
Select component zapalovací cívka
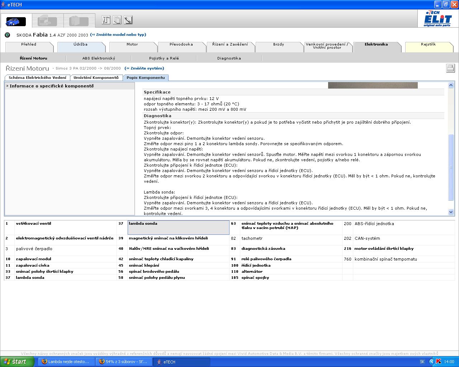click(33, 265)
